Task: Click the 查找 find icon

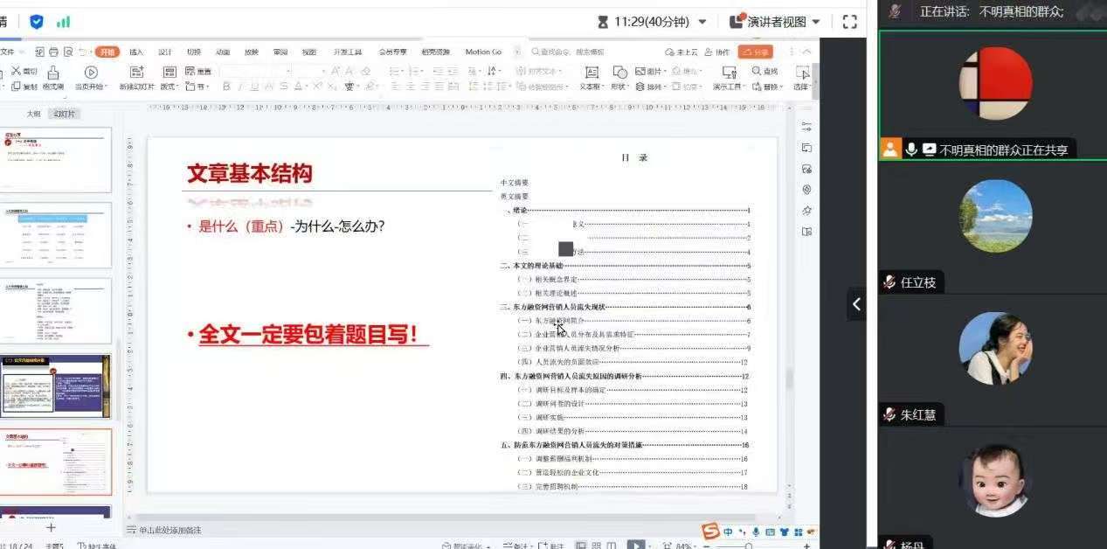Action: [765, 71]
